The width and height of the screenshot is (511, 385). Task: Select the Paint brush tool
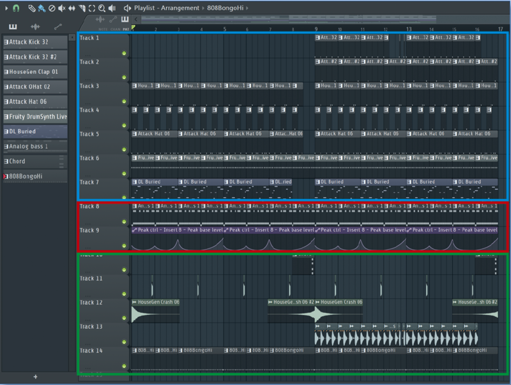pos(42,8)
